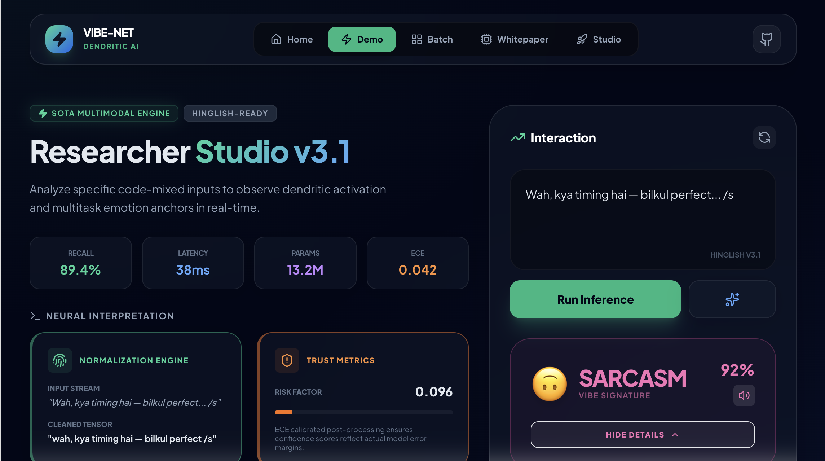Click the Hinglish-Ready badge
This screenshot has width=825, height=461.
point(230,113)
